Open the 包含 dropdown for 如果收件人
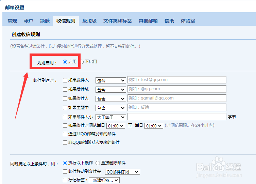This screenshot has height=184, width=256. [111, 99]
